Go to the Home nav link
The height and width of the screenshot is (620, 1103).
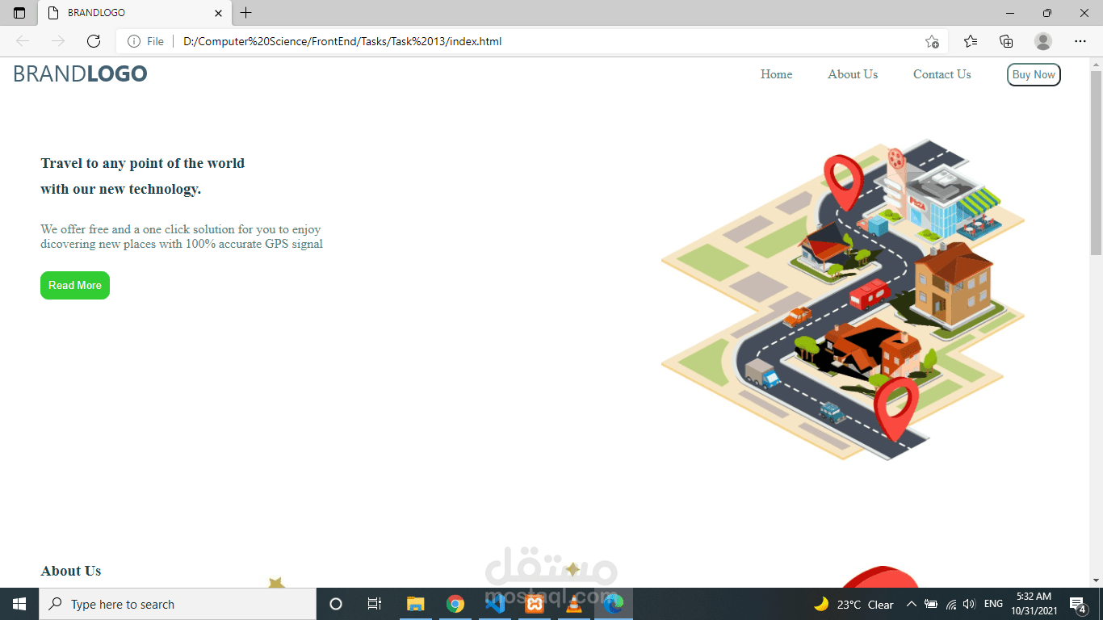pyautogui.click(x=776, y=74)
